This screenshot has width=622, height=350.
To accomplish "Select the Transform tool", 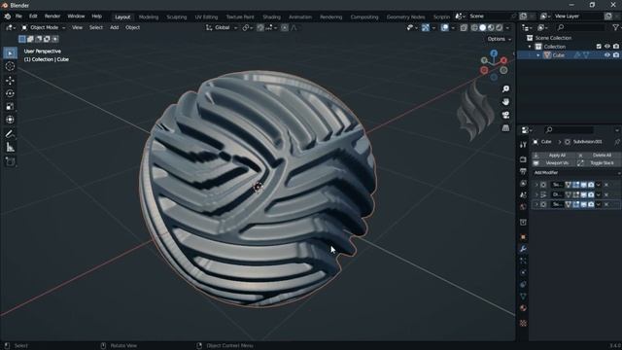I will tap(10, 120).
